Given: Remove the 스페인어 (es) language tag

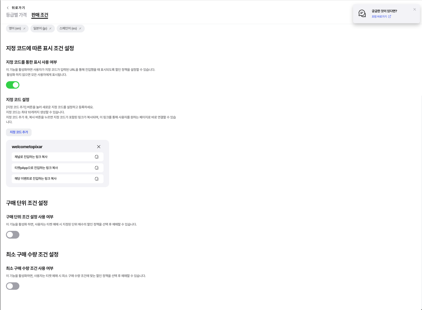Looking at the screenshot, I should 80,29.
